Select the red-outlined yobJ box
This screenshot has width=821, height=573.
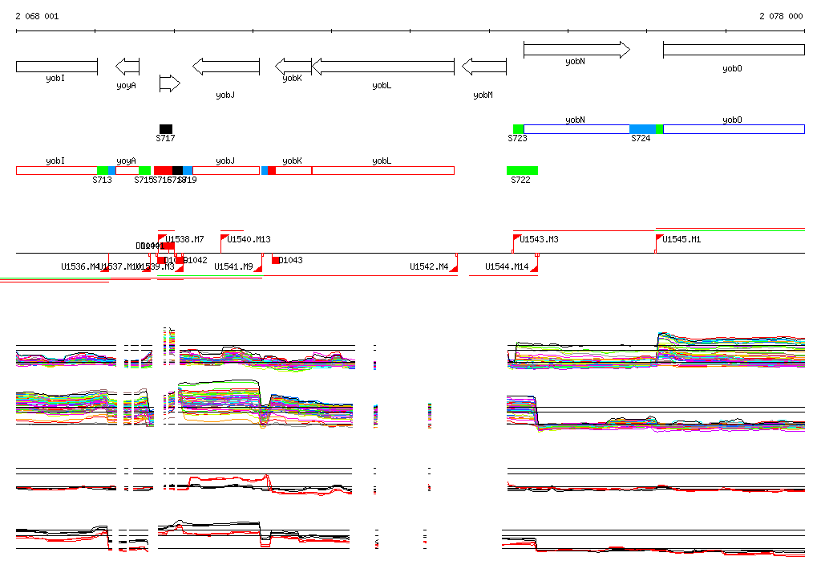[226, 170]
